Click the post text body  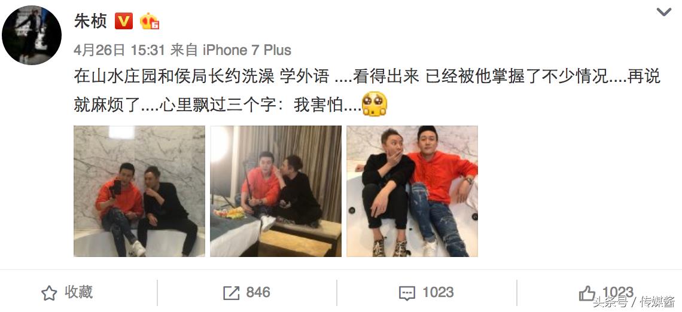(x=367, y=90)
